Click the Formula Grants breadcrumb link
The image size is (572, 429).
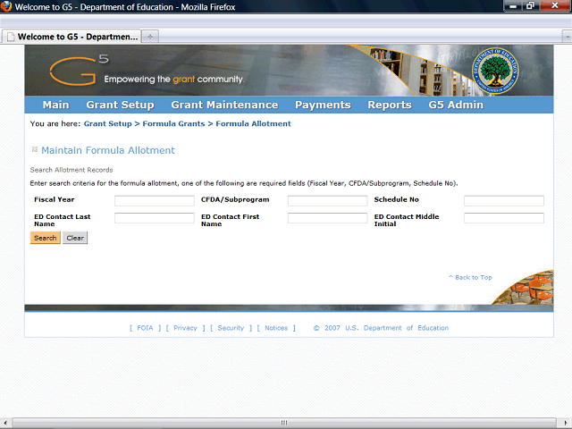coord(173,123)
